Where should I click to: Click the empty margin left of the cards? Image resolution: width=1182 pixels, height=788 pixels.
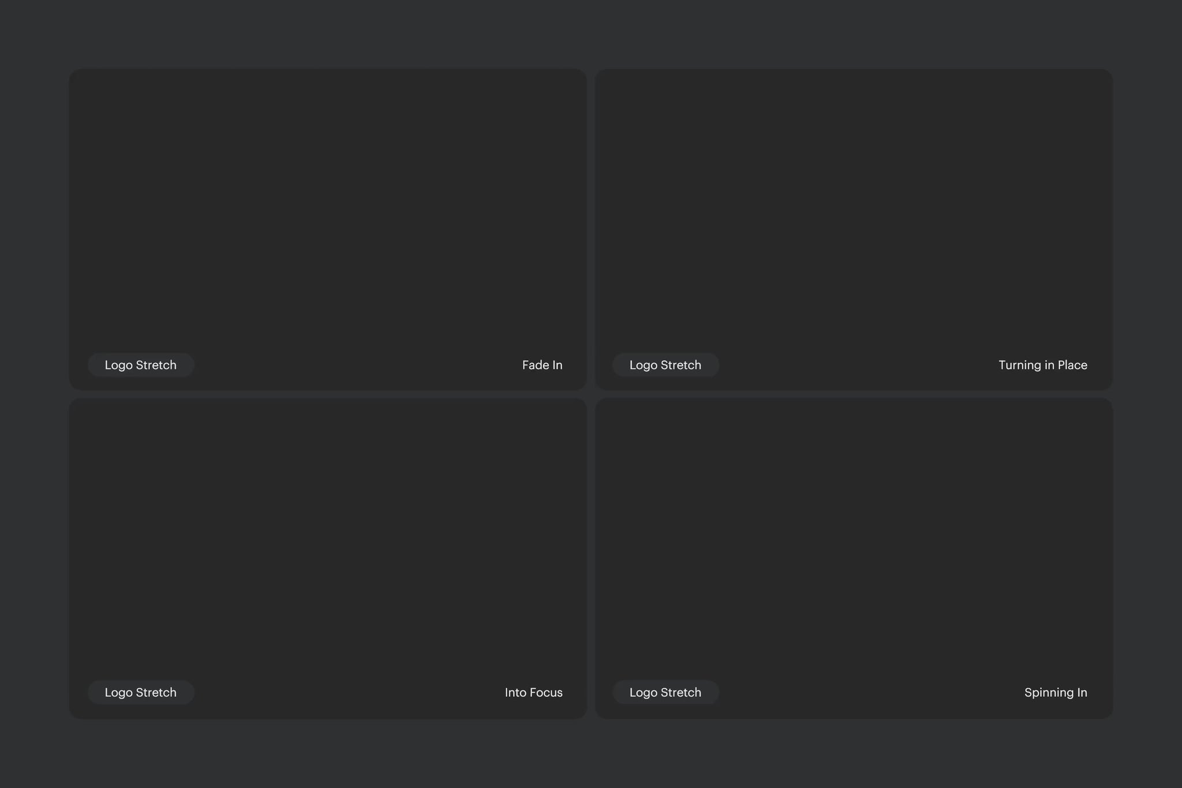(33, 394)
